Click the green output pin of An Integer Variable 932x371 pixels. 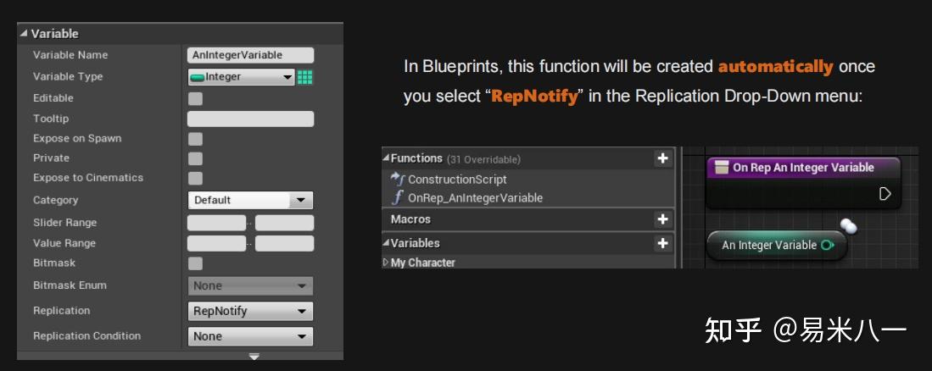coord(827,246)
